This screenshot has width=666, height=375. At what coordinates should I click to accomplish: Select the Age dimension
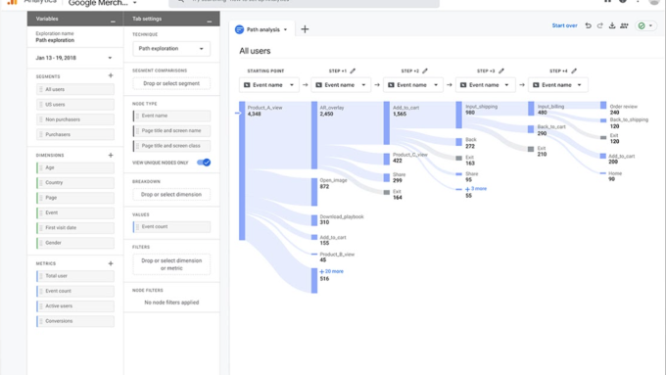coord(75,167)
